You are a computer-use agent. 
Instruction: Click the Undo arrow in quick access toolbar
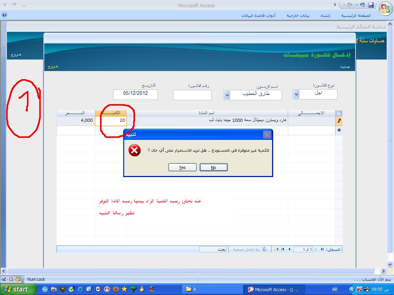pyautogui.click(x=362, y=5)
